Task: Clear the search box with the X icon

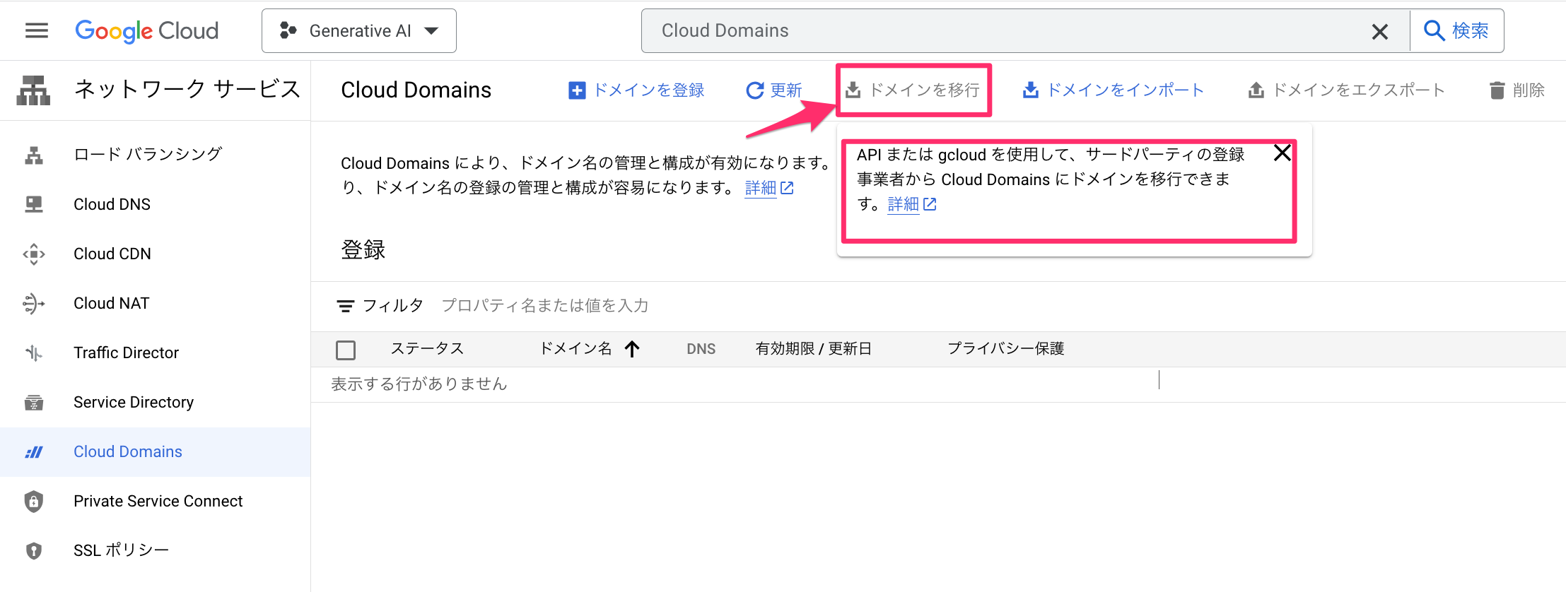Action: [x=1379, y=31]
